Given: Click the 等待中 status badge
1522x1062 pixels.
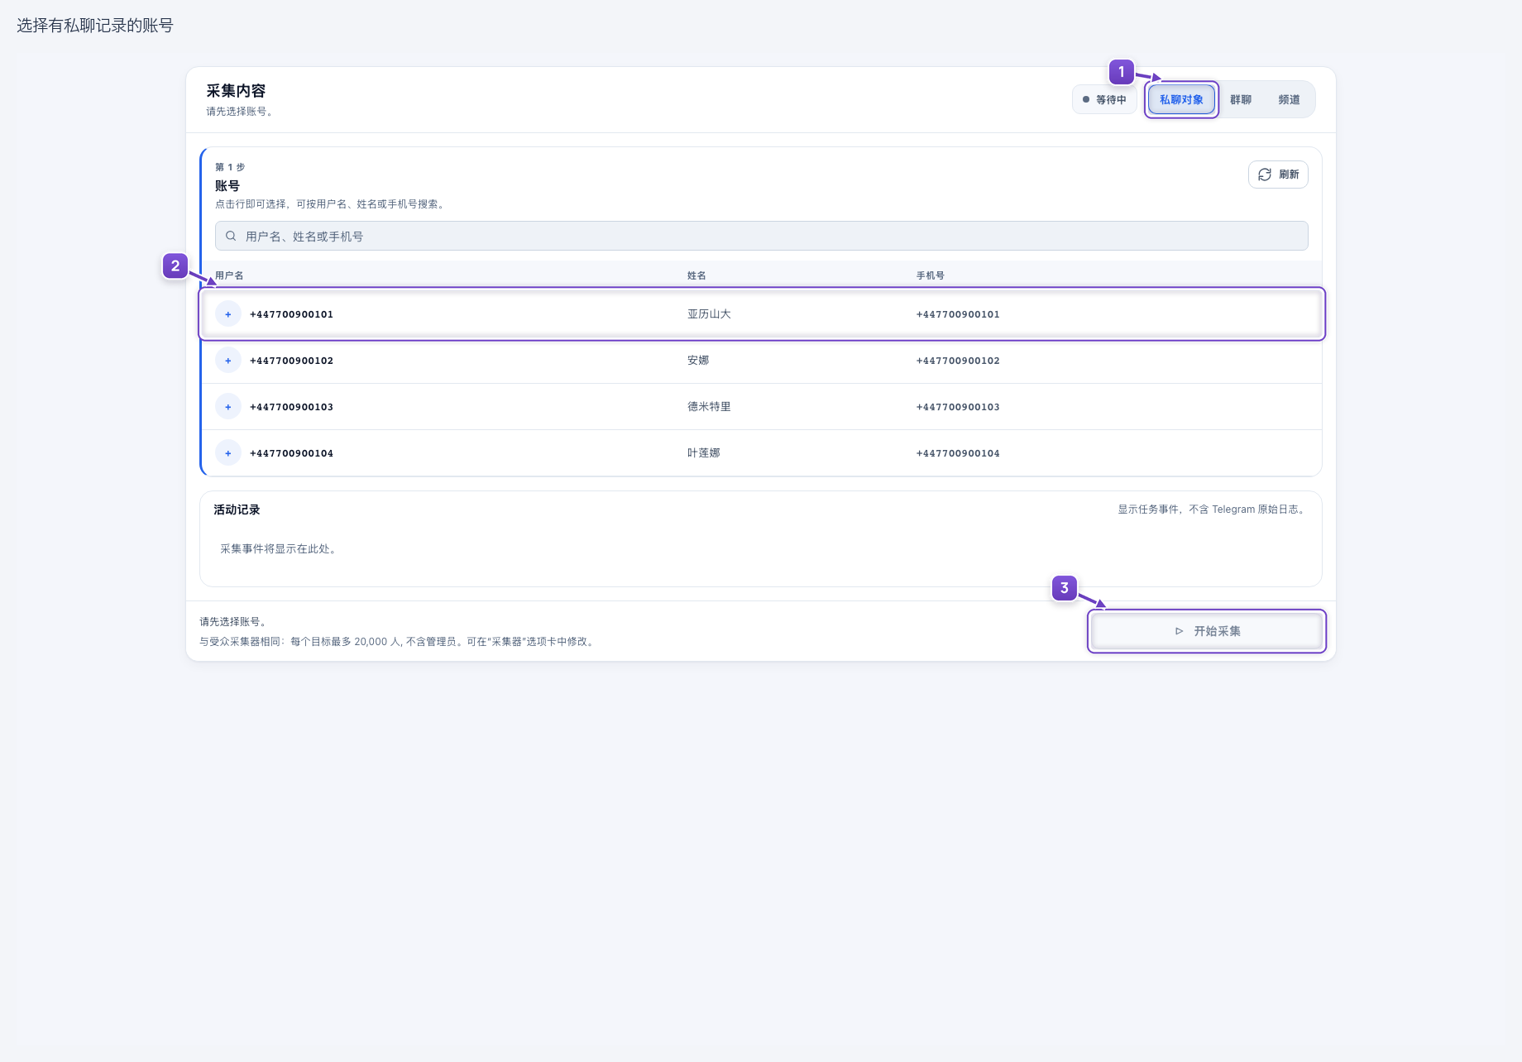Looking at the screenshot, I should [x=1104, y=100].
